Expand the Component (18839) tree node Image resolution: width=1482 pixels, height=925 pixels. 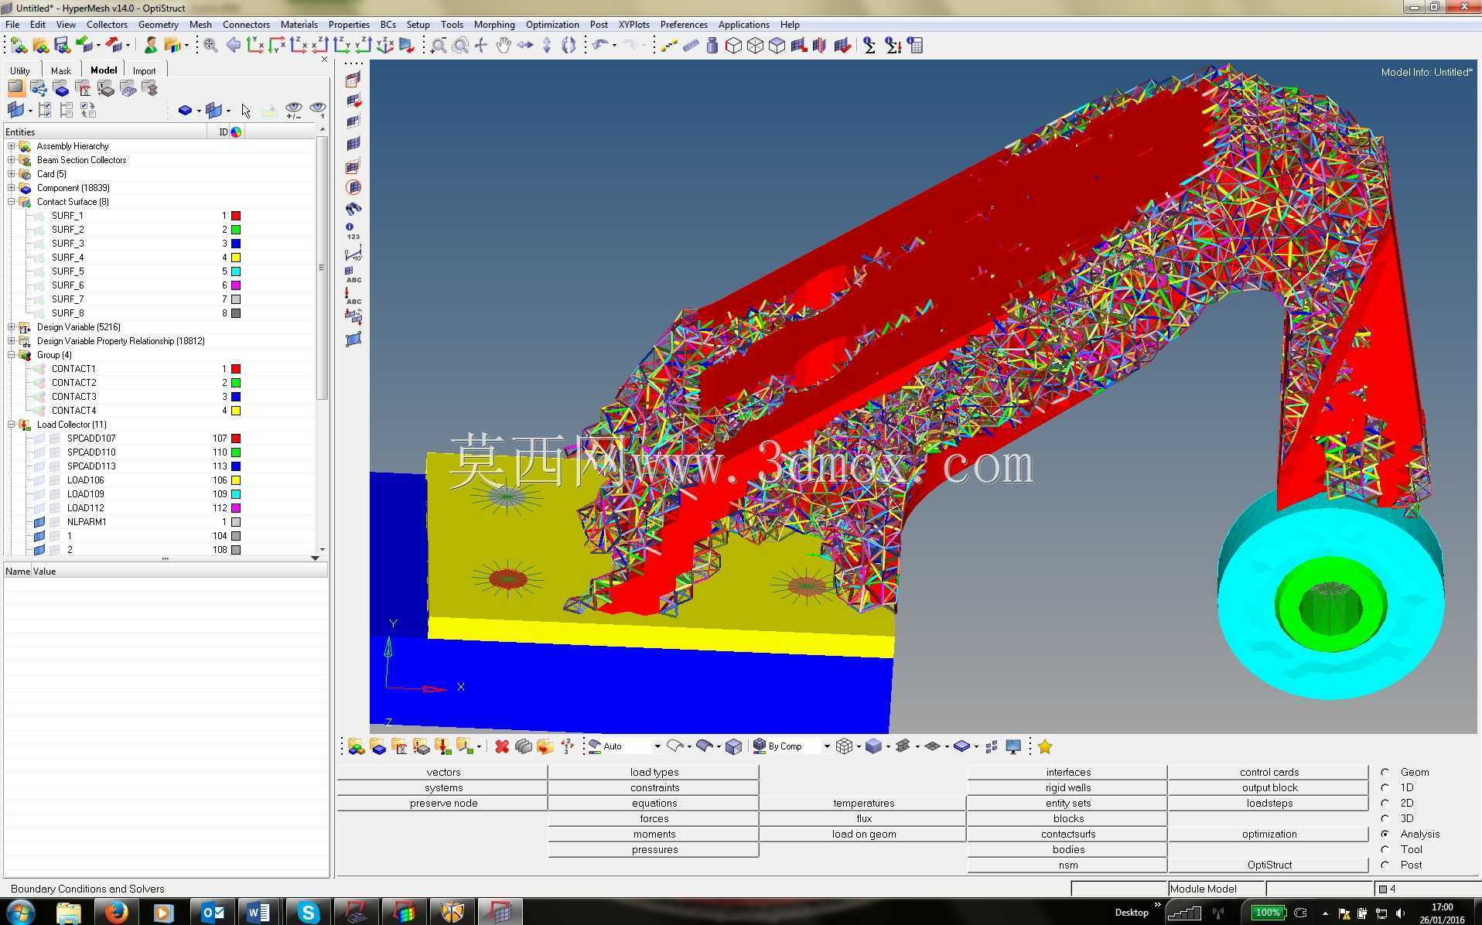coord(12,188)
